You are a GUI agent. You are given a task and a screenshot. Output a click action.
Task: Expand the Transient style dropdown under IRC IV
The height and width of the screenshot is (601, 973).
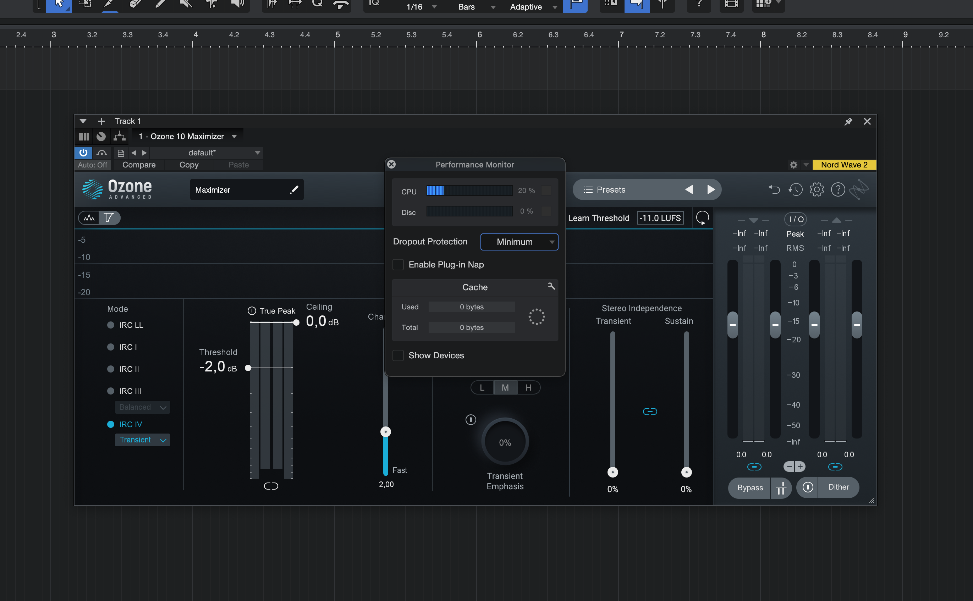tap(142, 440)
